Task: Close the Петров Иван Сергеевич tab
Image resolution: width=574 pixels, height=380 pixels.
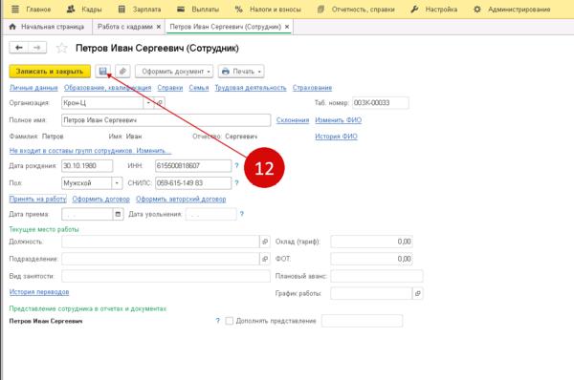Action: coord(287,27)
